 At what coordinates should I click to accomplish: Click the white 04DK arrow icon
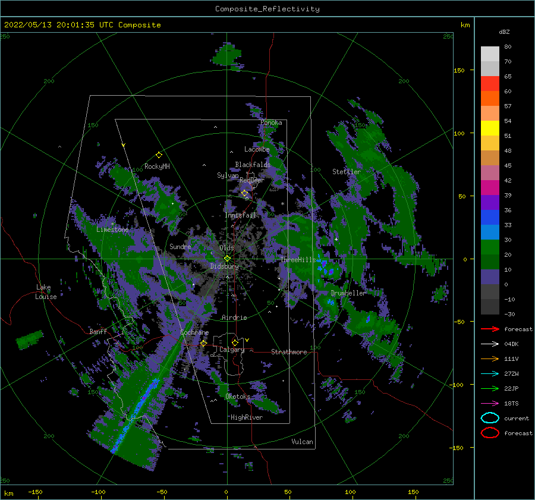(490, 344)
